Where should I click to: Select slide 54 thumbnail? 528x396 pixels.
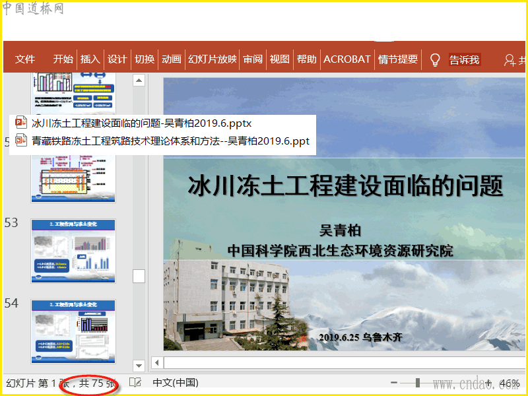click(x=73, y=332)
